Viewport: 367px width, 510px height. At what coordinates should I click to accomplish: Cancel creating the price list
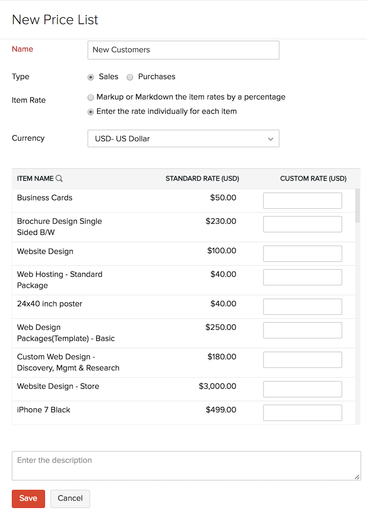[x=70, y=498]
